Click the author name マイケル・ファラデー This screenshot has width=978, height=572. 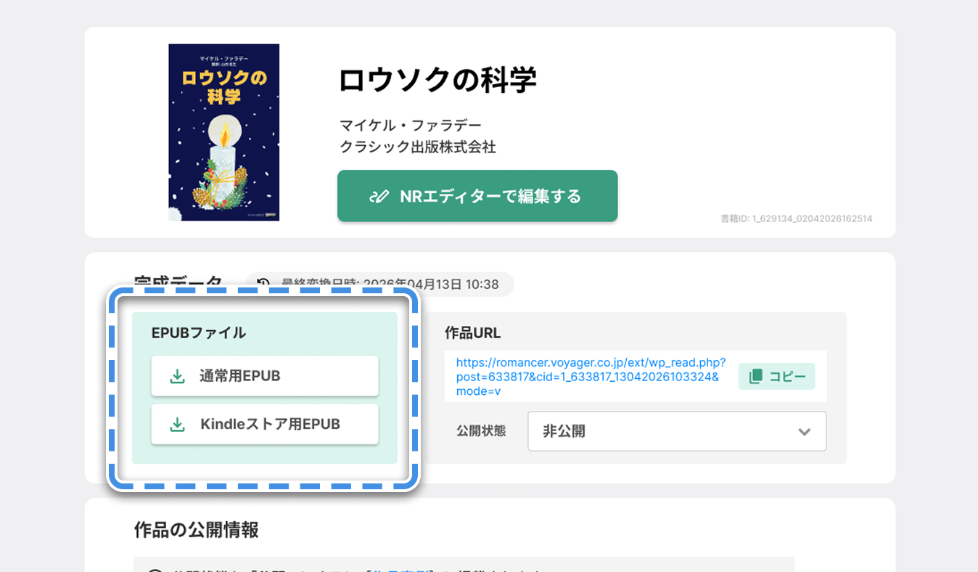pos(411,126)
